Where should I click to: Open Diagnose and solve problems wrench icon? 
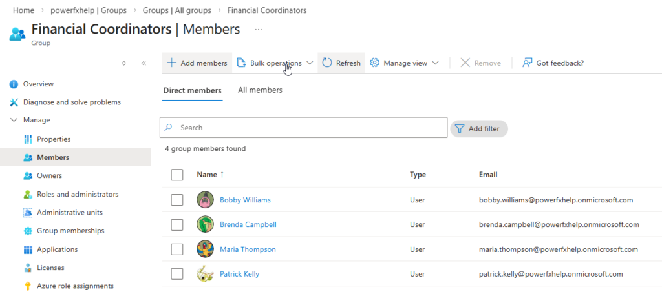click(x=14, y=102)
